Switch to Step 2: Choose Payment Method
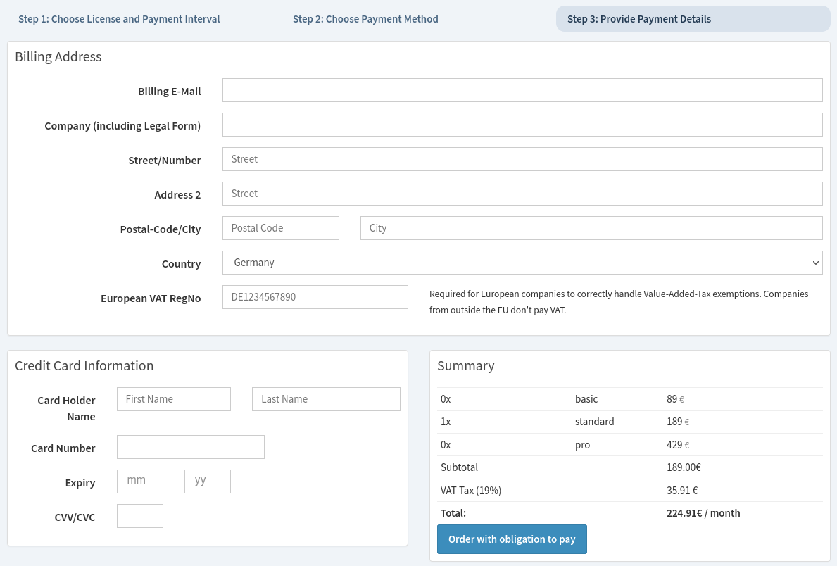The width and height of the screenshot is (837, 566). (365, 19)
